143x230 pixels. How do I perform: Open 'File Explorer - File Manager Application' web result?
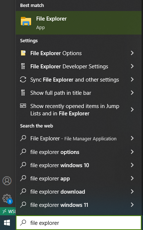click(79, 139)
